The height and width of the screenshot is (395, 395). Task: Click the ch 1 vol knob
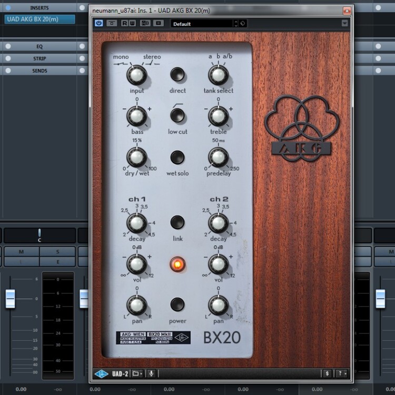(x=136, y=264)
